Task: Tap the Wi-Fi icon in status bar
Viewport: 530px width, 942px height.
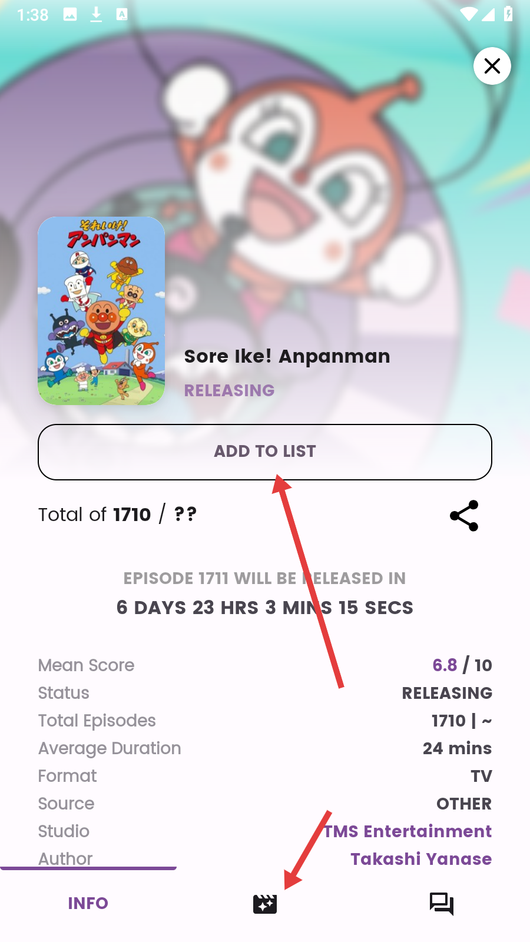Action: (469, 14)
